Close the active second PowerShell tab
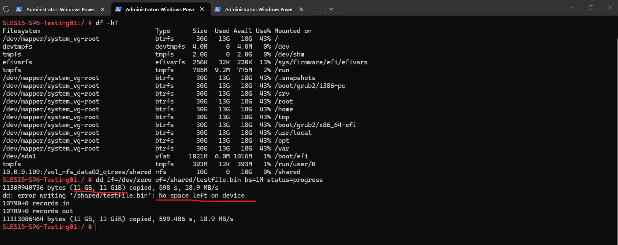Viewport: 618px width, 245px height. coord(202,9)
